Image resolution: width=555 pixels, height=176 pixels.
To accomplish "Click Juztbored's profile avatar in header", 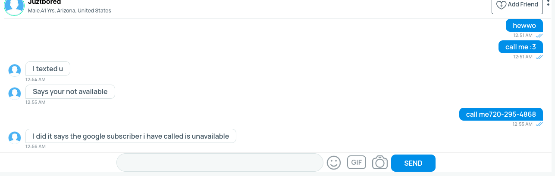I will click(x=14, y=6).
